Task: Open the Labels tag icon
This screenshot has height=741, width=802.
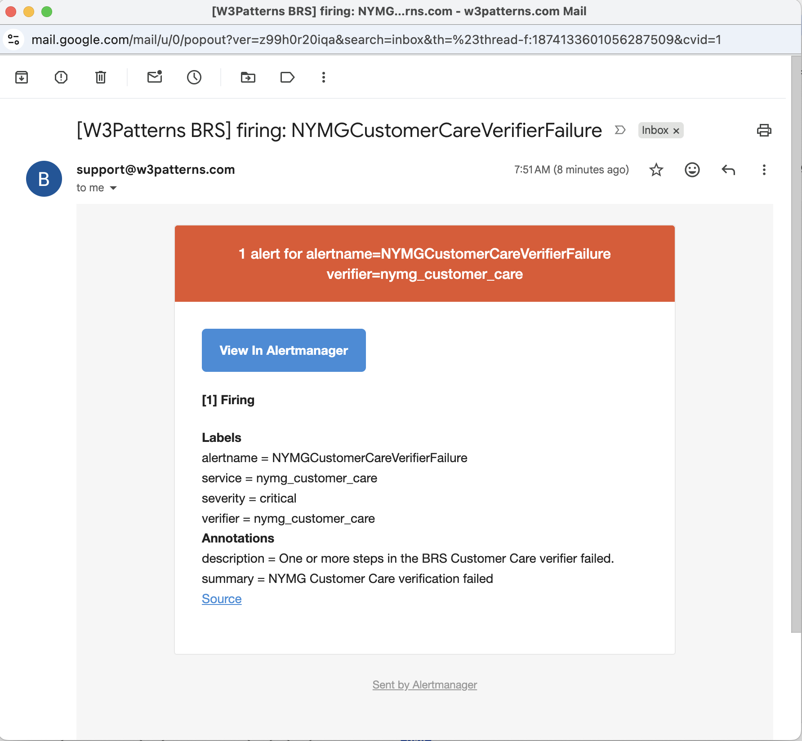Action: [x=287, y=77]
